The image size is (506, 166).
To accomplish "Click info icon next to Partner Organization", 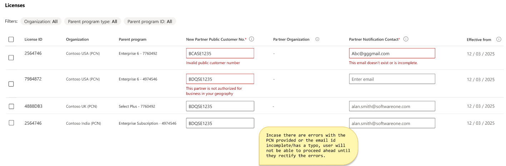I will [x=317, y=39].
